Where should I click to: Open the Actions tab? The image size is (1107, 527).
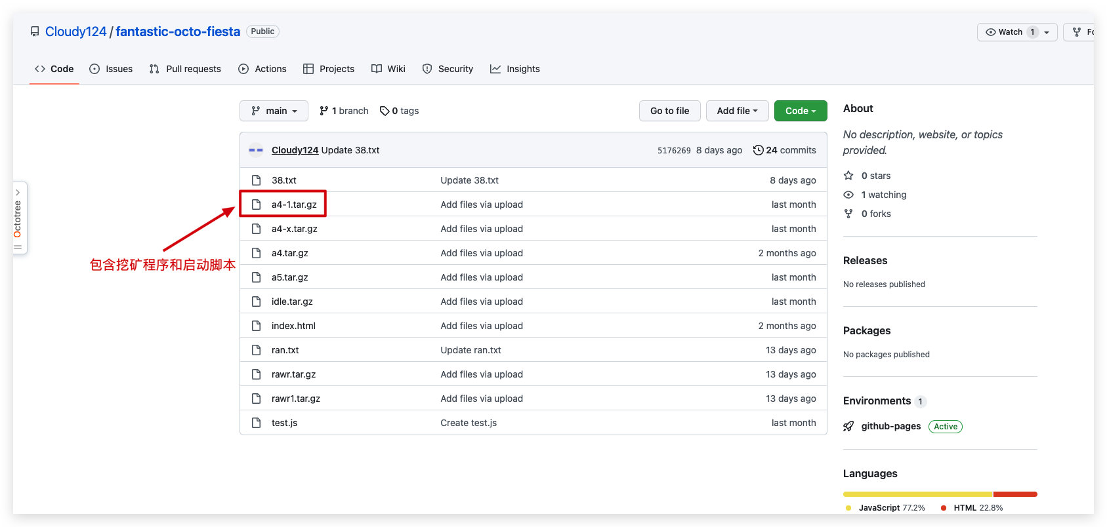[262, 69]
